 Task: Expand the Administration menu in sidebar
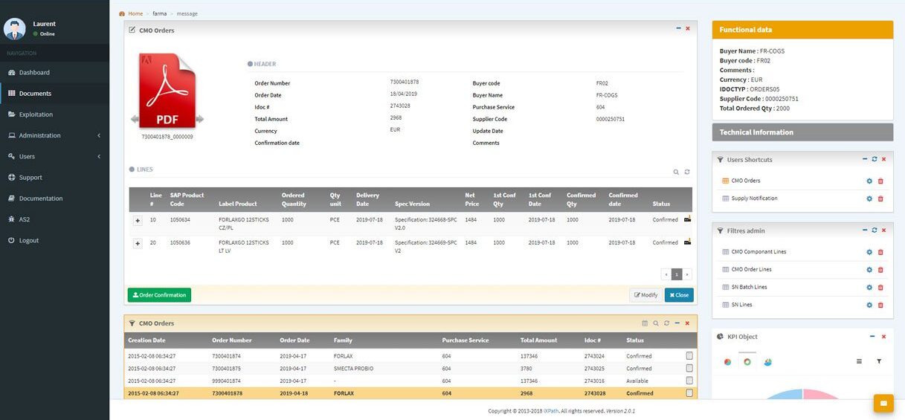coord(54,135)
